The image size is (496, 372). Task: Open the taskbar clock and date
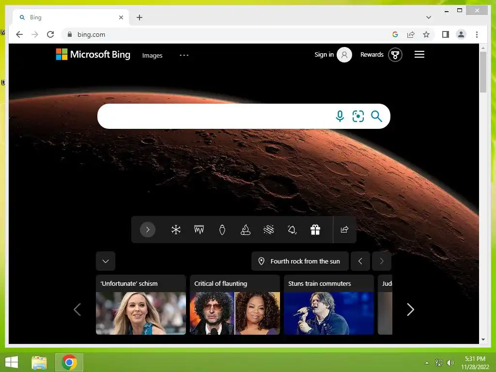pyautogui.click(x=475, y=363)
